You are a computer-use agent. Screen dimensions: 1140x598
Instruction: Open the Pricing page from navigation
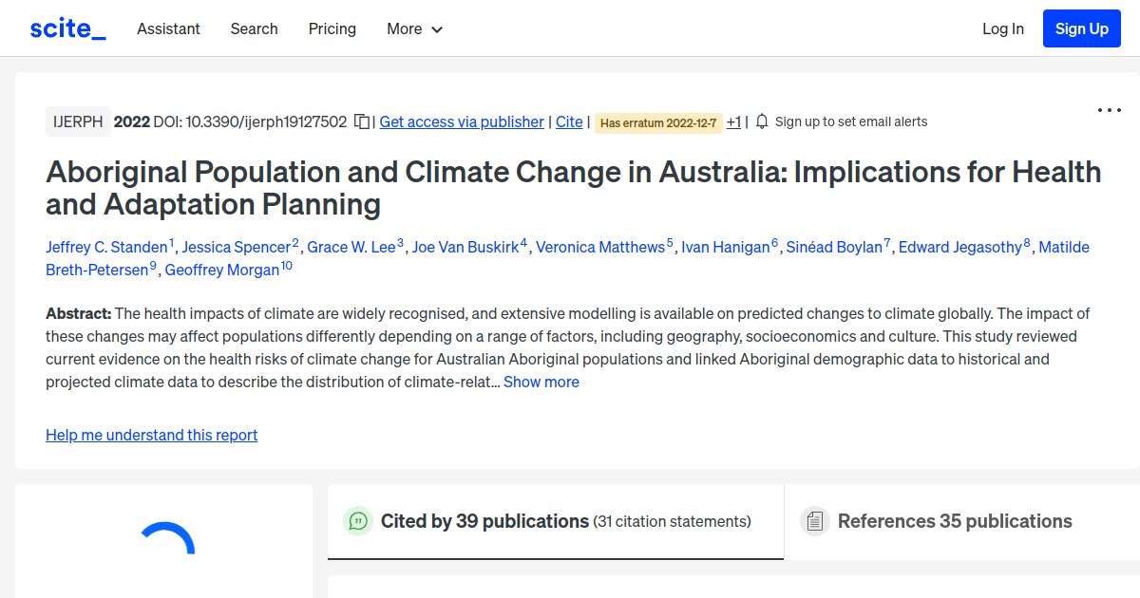[x=332, y=28]
